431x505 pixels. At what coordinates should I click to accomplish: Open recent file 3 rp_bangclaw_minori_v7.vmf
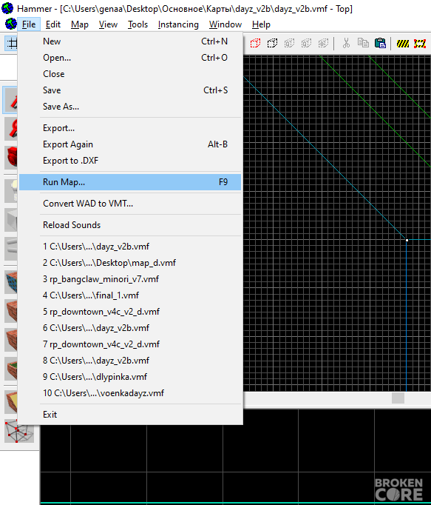click(130, 279)
